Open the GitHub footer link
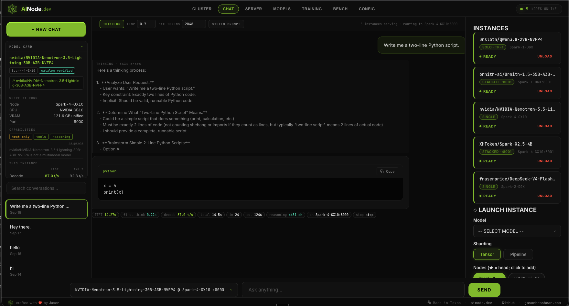This screenshot has width=569, height=306. (508, 303)
